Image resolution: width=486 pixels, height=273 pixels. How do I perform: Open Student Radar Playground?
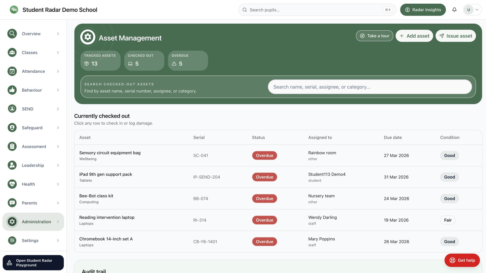click(33, 263)
